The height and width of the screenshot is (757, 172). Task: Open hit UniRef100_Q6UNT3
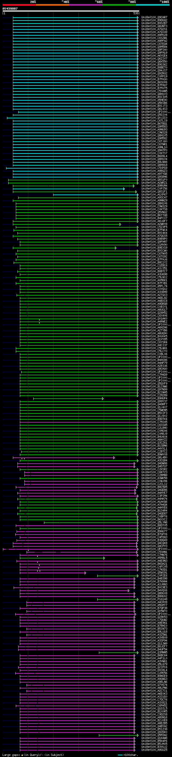(x=154, y=26)
